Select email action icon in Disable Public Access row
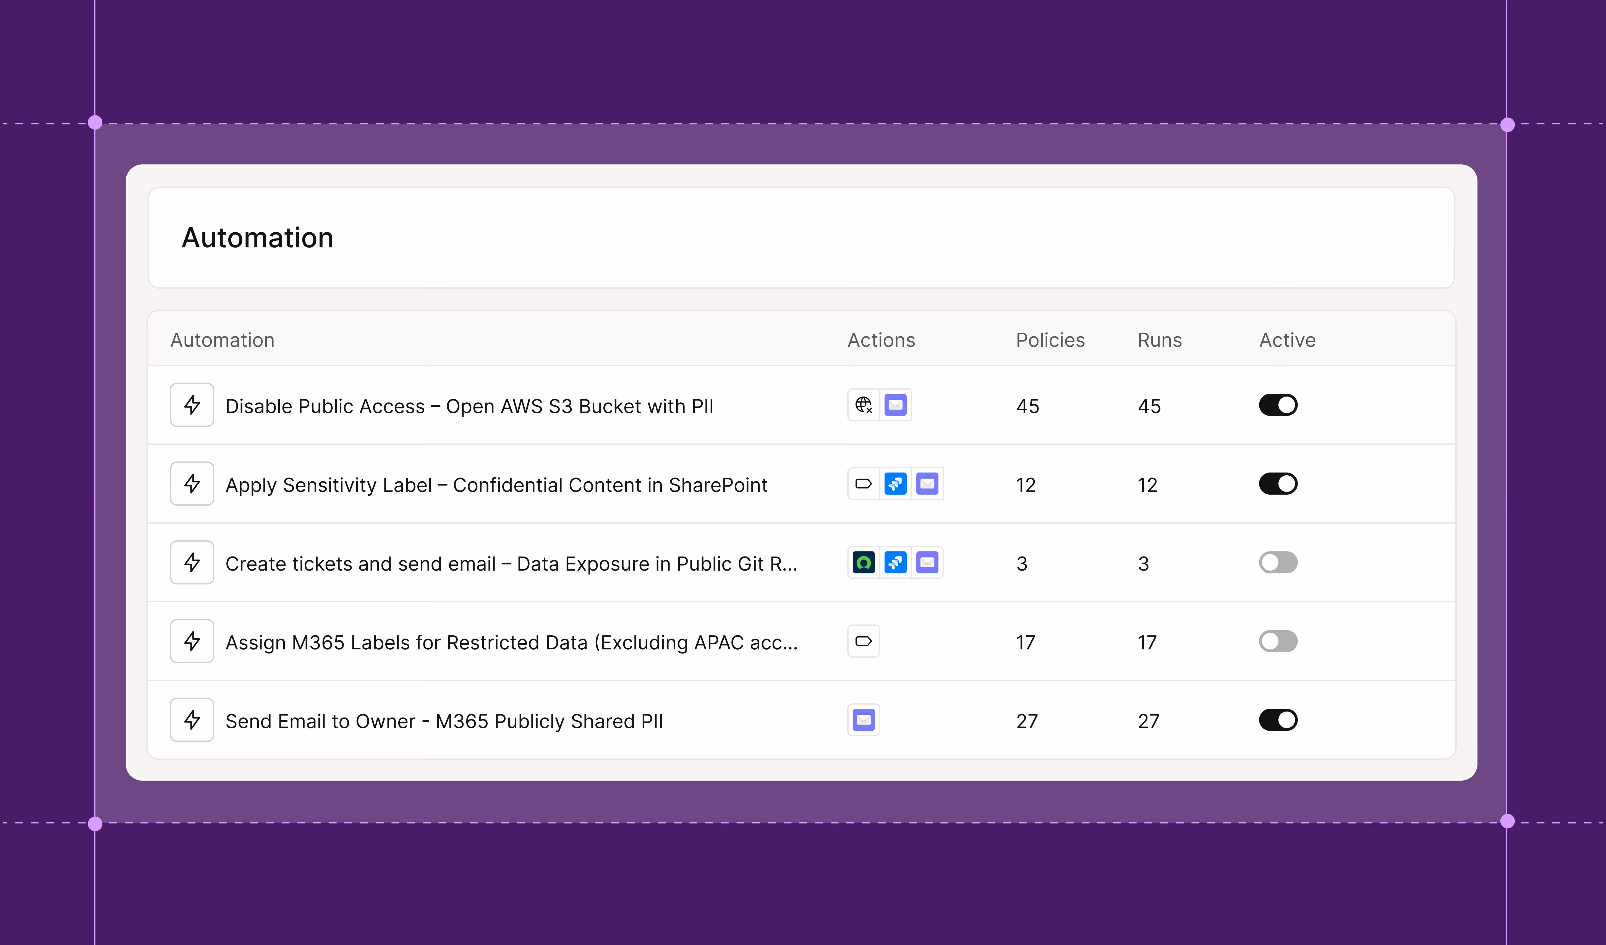 tap(895, 405)
